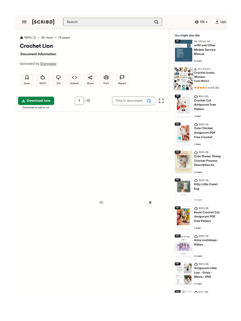
Task: Give the document a thumbs up
Action: click(43, 80)
